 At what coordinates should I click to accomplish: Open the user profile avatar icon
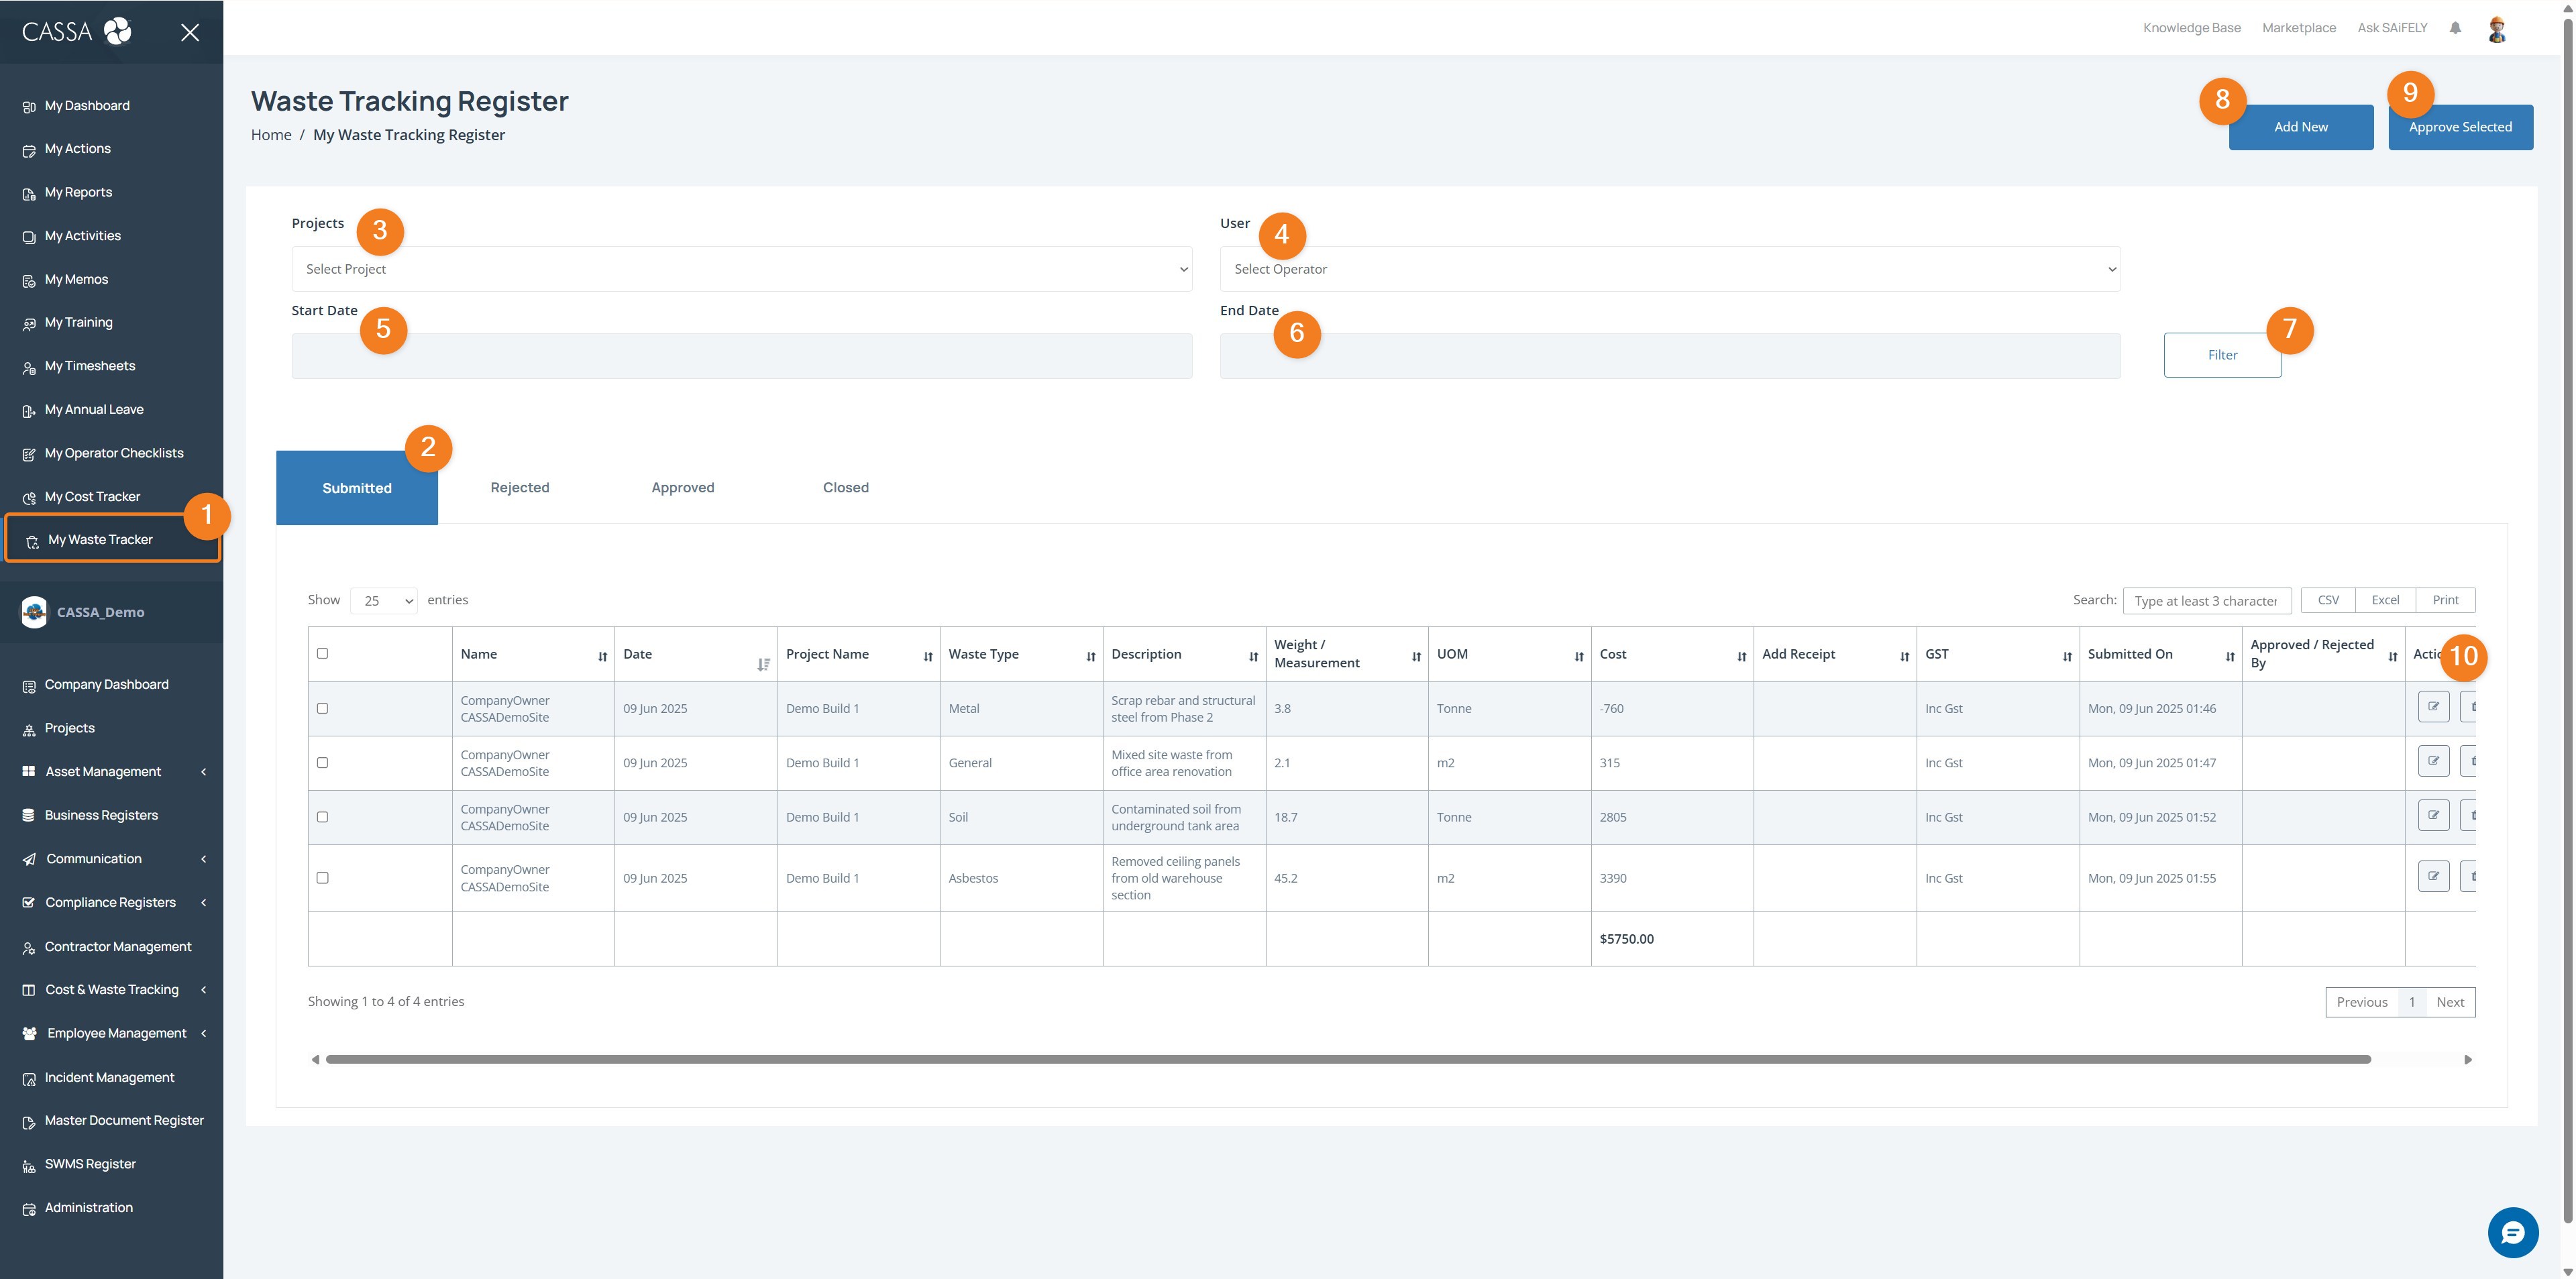coord(2497,28)
